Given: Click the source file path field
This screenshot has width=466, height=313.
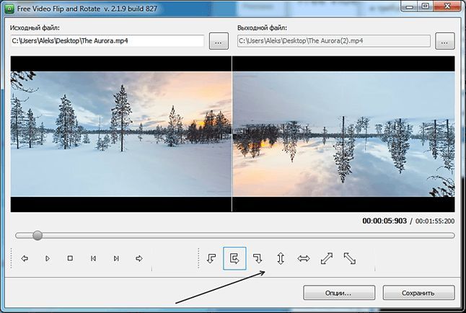Looking at the screenshot, I should tap(107, 41).
